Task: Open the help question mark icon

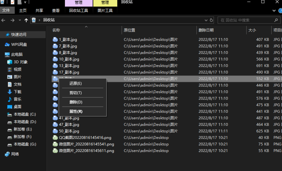Action: click(280, 10)
